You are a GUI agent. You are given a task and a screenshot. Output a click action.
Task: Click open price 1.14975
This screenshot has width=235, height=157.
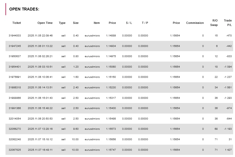pyautogui.click(x=111, y=56)
